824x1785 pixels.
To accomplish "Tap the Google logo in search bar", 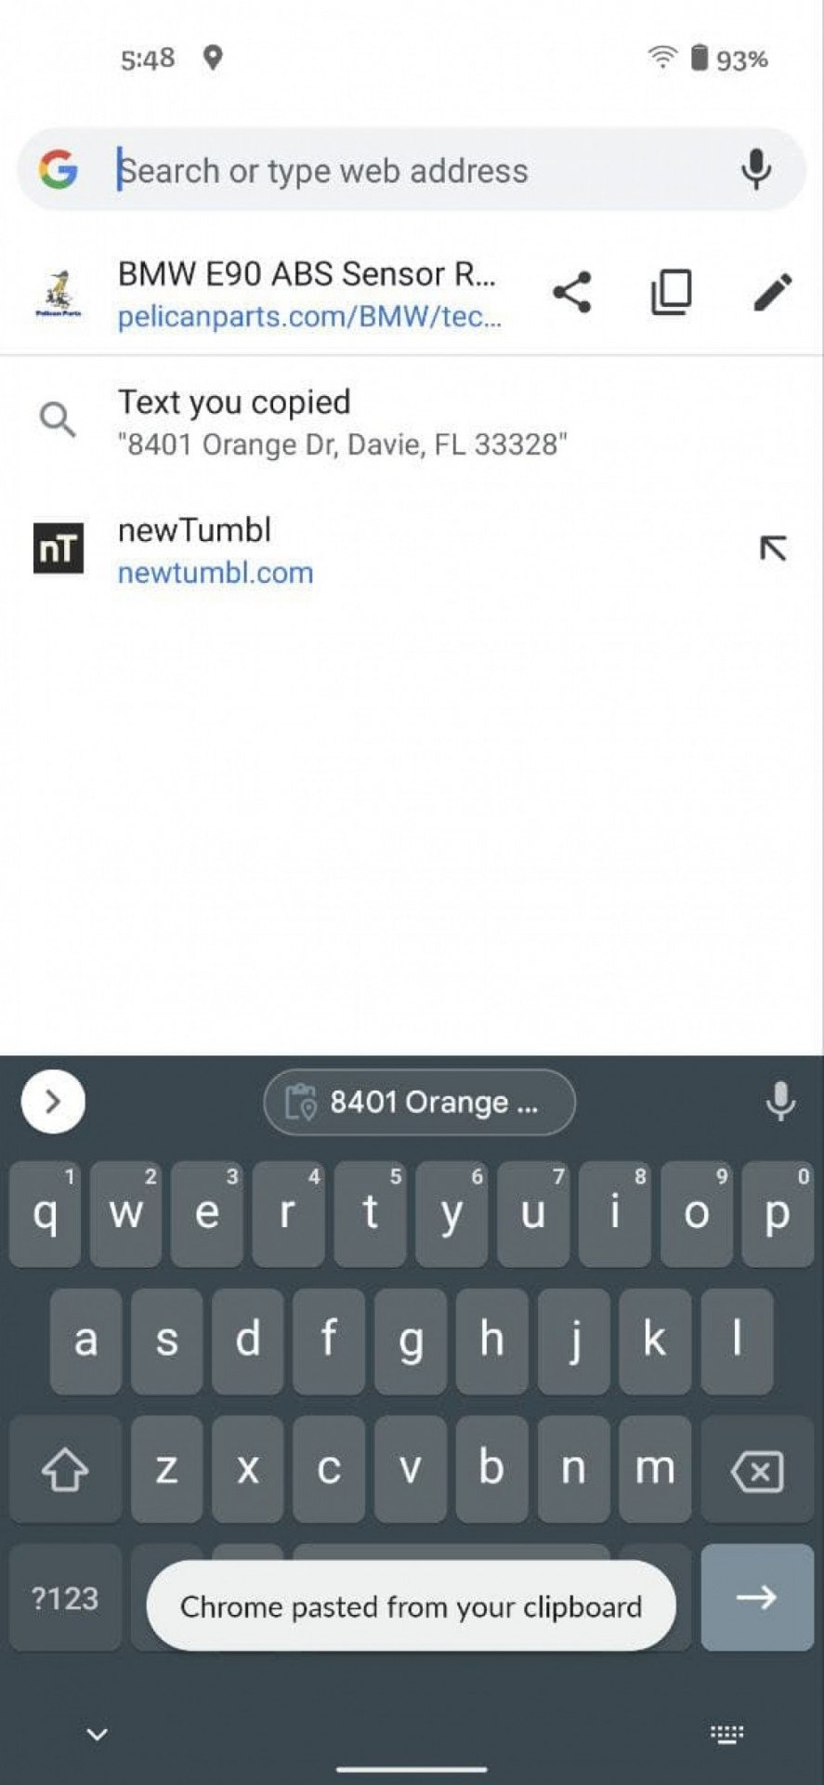I will [x=59, y=170].
